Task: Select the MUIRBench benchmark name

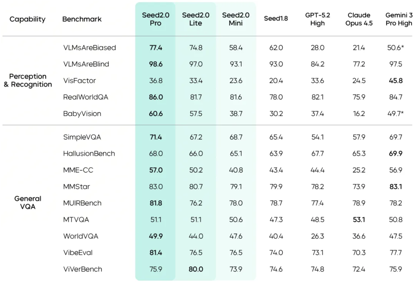Action: click(x=82, y=203)
